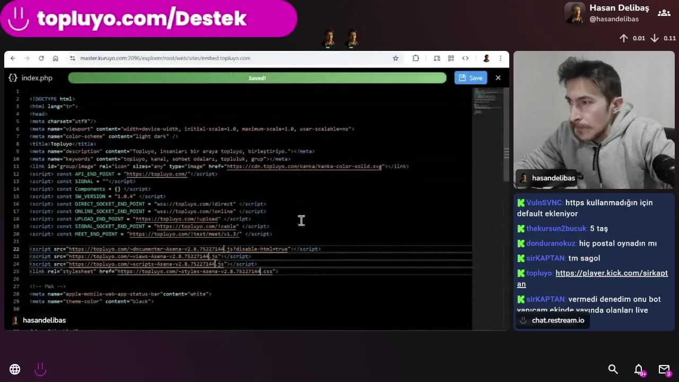This screenshot has width=679, height=382.
Task: Open the browser profile avatar
Action: [x=486, y=58]
